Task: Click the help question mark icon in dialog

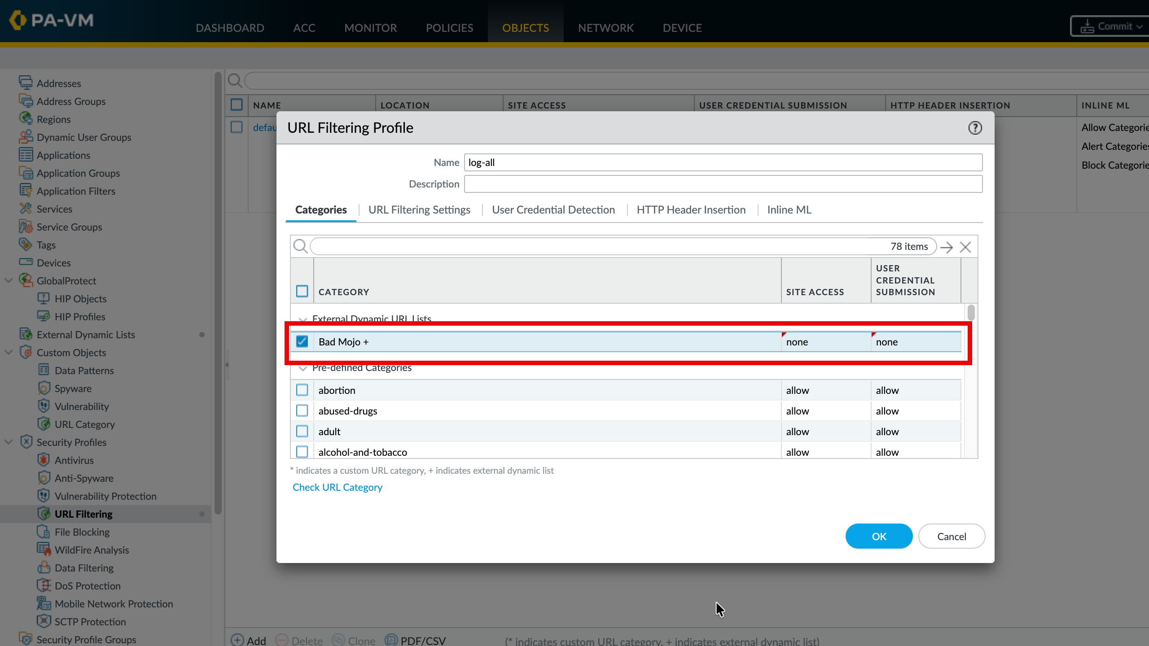Action: (x=975, y=128)
